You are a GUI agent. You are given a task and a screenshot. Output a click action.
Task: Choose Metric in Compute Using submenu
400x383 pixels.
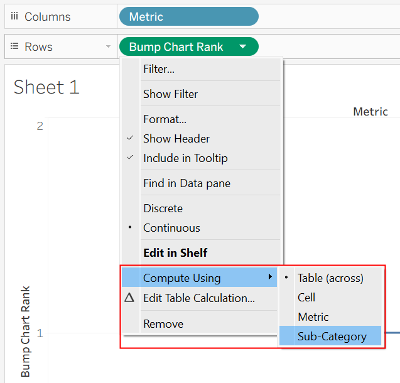tap(330, 316)
